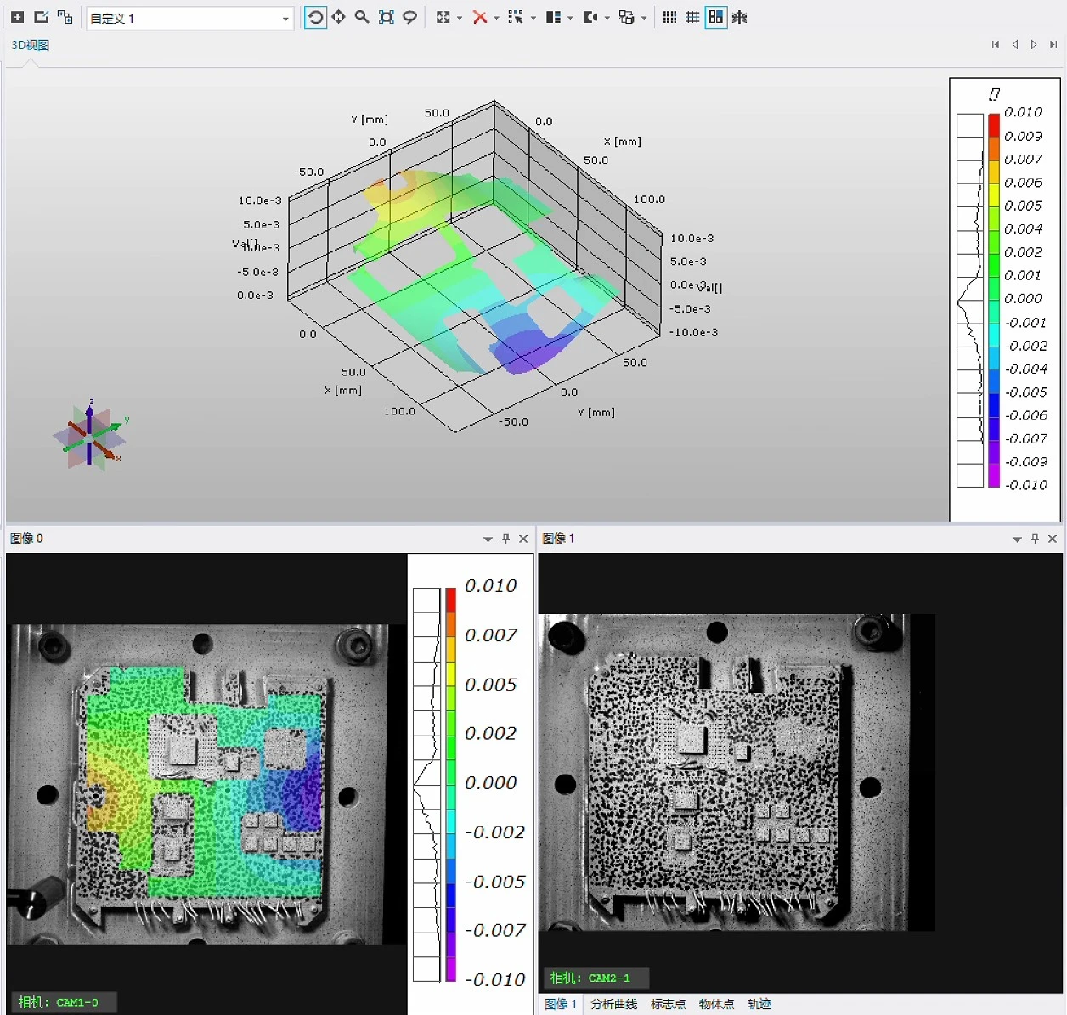Expand the 图像 0 panel options arrow

pos(488,539)
